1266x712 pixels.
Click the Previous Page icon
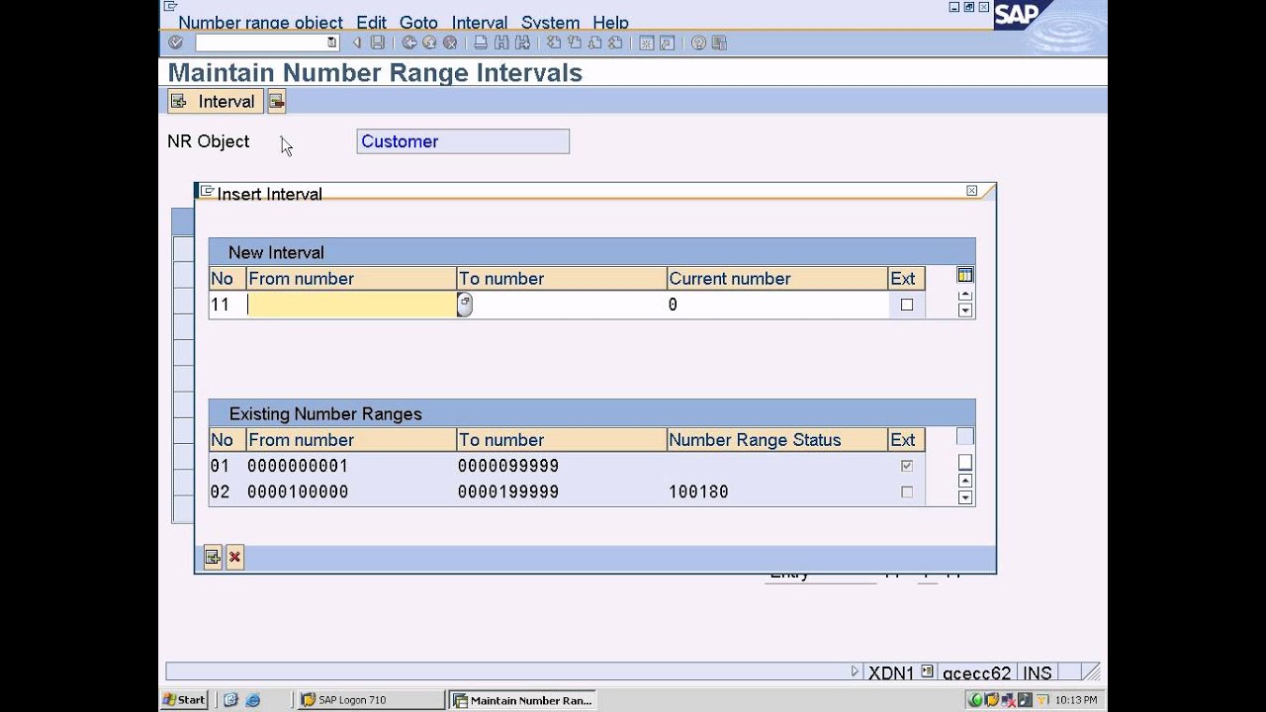[x=575, y=43]
